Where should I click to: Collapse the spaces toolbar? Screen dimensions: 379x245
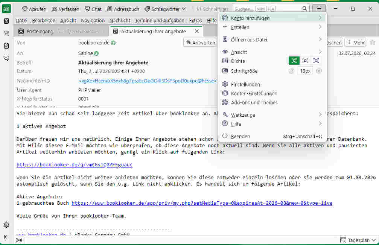6,237
